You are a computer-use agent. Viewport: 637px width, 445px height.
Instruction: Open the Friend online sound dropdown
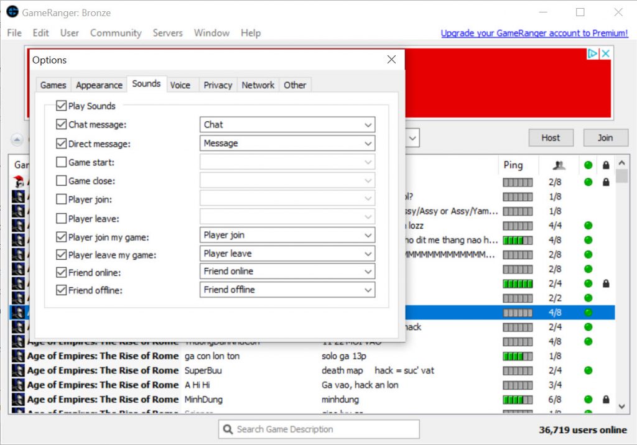[x=287, y=271]
